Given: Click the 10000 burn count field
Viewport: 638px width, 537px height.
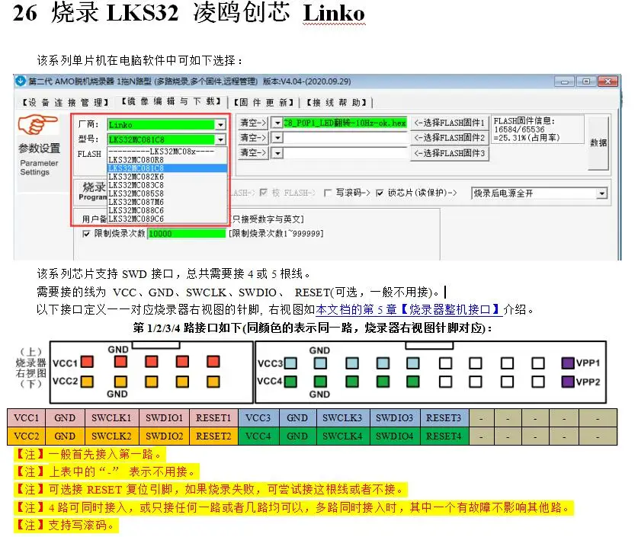Looking at the screenshot, I should click(x=187, y=234).
